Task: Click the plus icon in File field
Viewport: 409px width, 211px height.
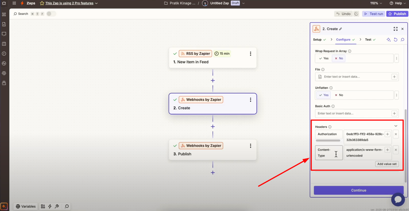Action: coord(394,77)
